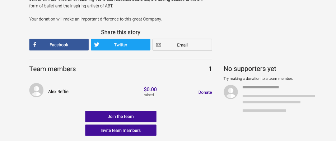Click the placeholder supporter name bar

(261, 87)
